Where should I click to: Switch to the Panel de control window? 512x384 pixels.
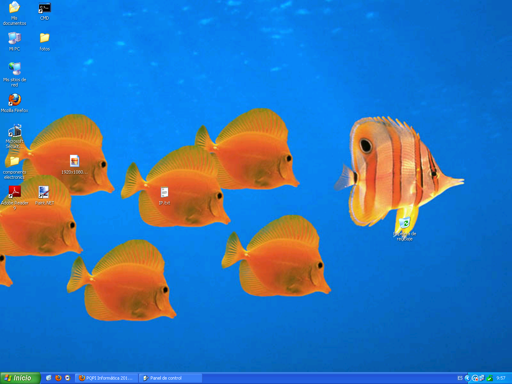pyautogui.click(x=170, y=378)
